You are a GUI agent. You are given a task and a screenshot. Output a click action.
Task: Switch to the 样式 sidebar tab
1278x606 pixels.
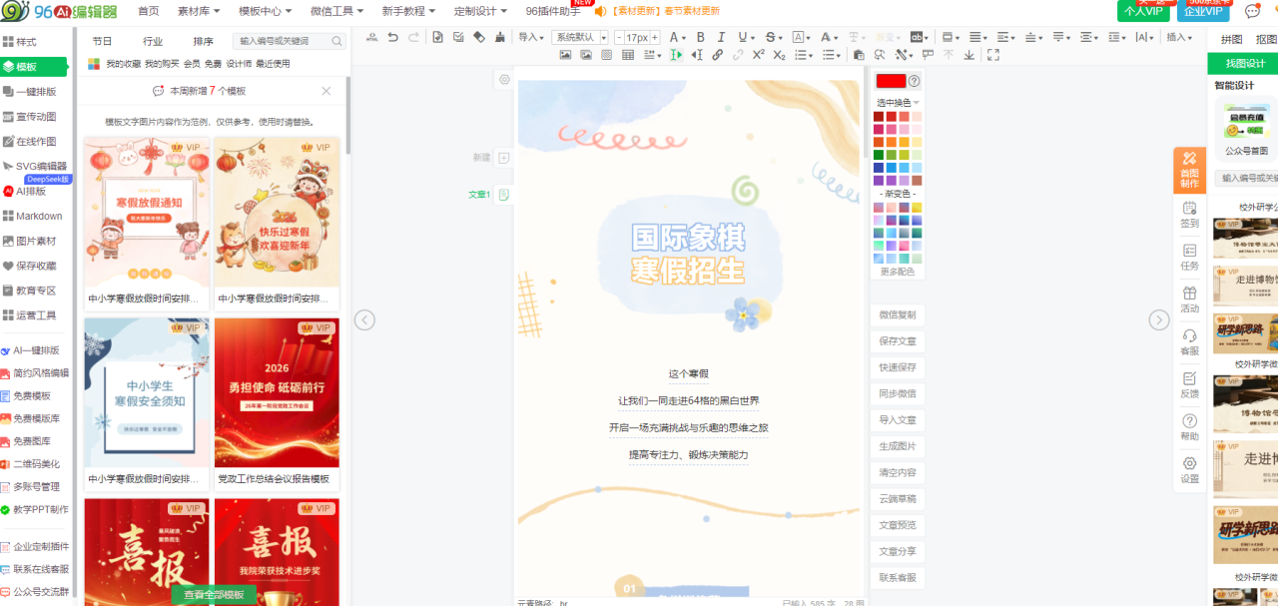[26, 42]
